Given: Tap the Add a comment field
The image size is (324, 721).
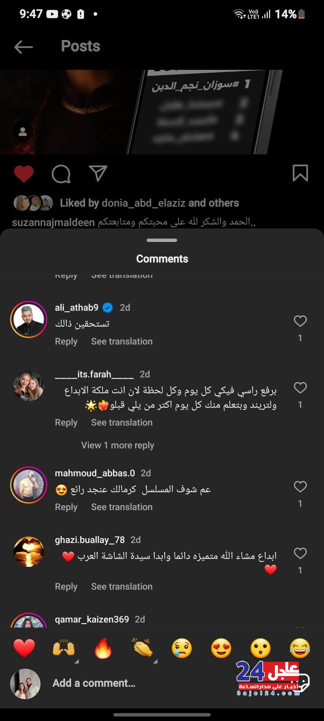Looking at the screenshot, I should 135,683.
